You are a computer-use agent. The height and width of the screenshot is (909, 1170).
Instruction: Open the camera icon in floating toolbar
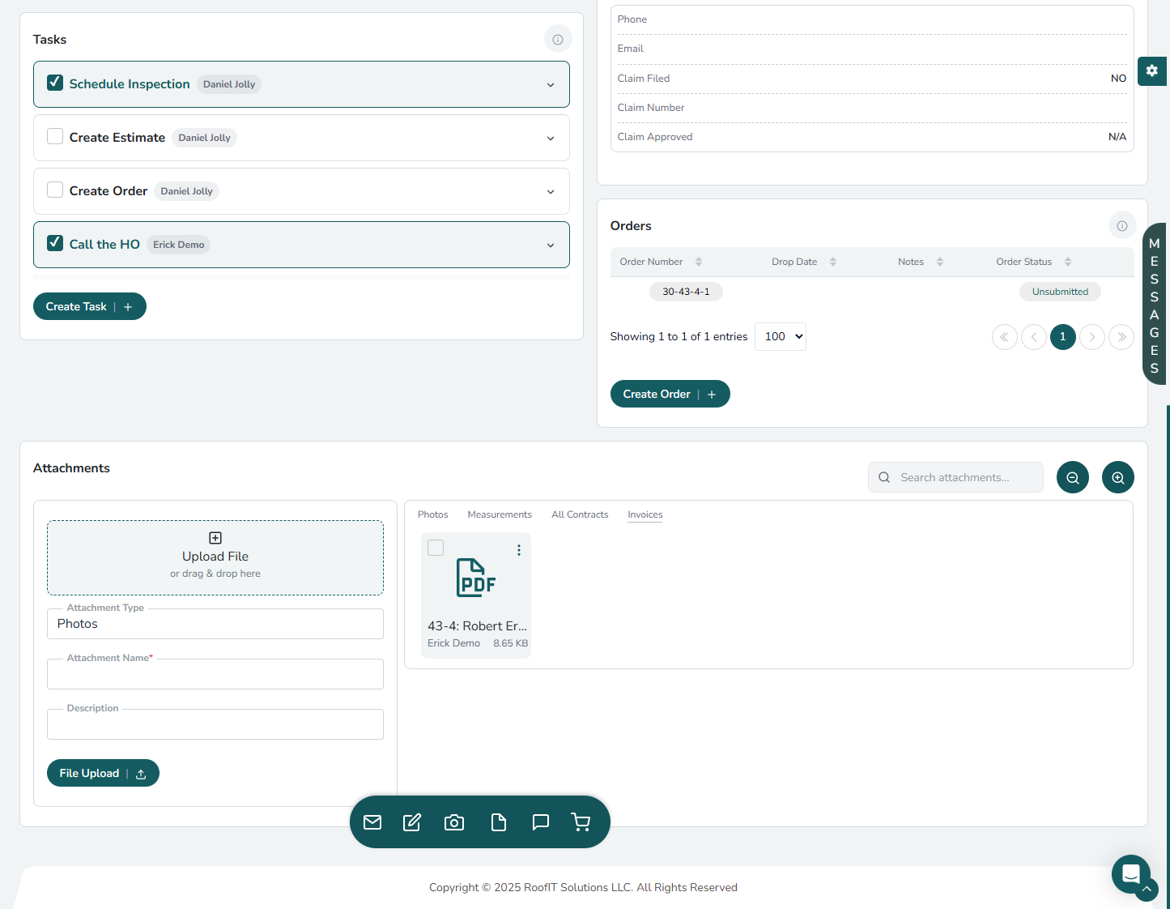454,822
